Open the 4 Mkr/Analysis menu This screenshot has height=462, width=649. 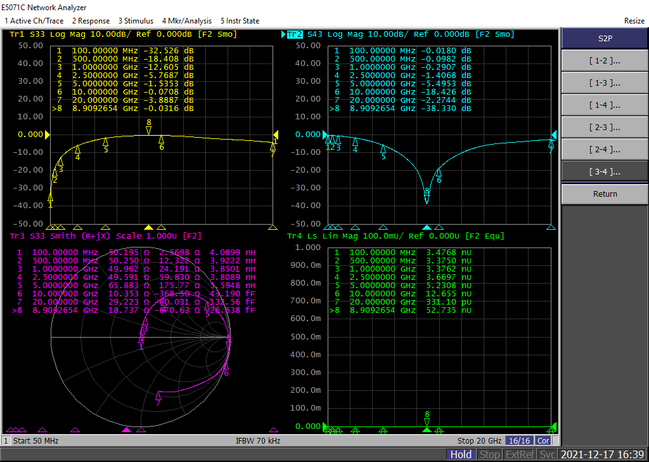click(186, 21)
